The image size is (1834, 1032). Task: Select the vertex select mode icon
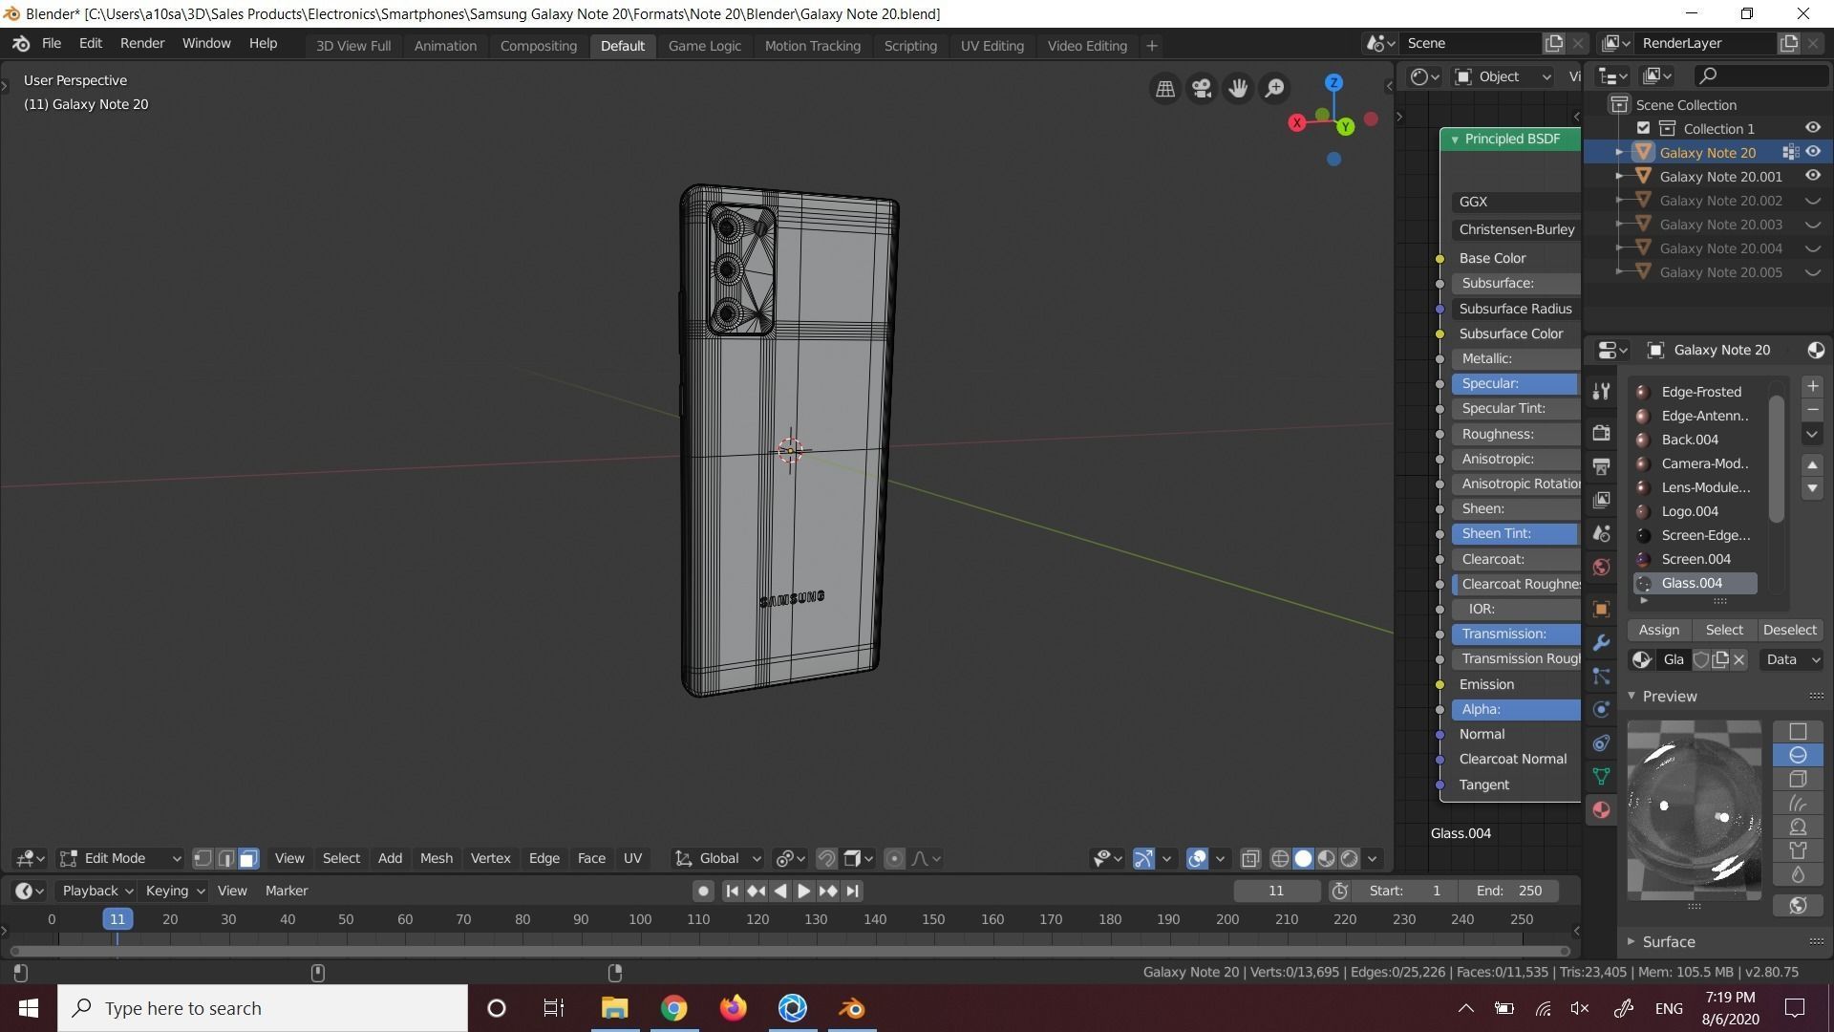(203, 858)
